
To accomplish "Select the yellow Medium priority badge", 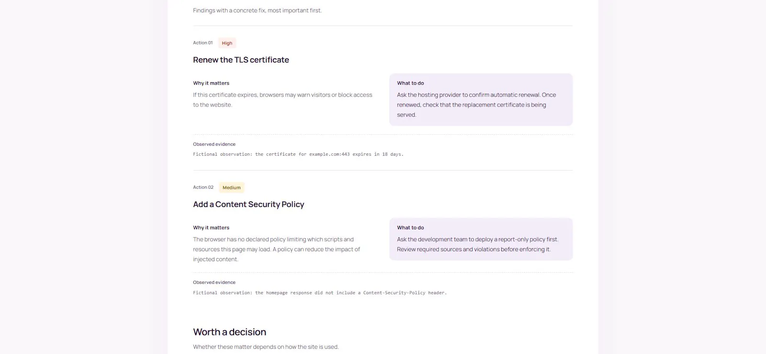I will 232,188.
